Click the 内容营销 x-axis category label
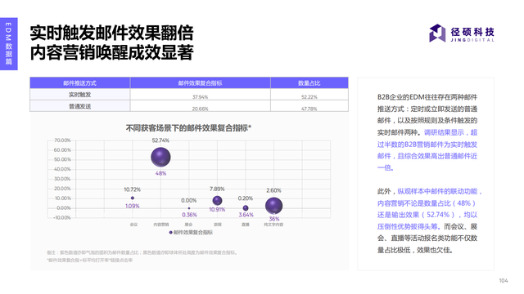524x294 pixels. [161, 225]
